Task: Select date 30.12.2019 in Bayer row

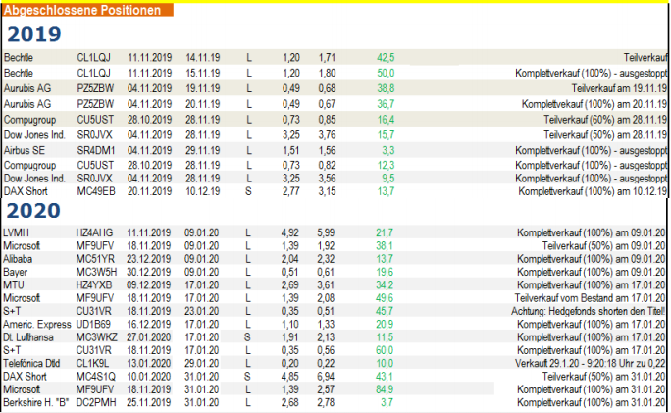Action: 148,272
